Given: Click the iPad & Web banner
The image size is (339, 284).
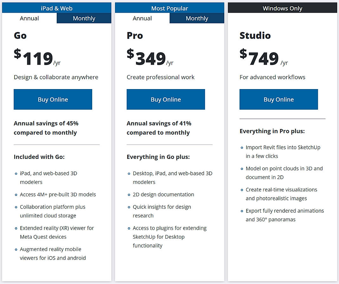Looking at the screenshot, I should pos(57,8).
